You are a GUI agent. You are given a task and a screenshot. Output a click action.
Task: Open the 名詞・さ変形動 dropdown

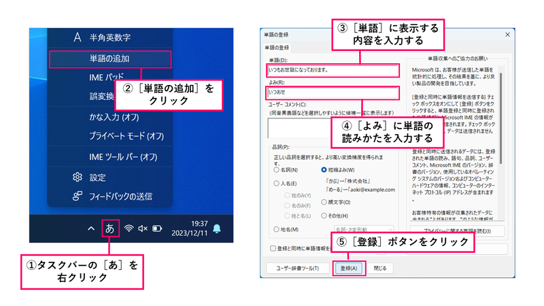pos(364,230)
